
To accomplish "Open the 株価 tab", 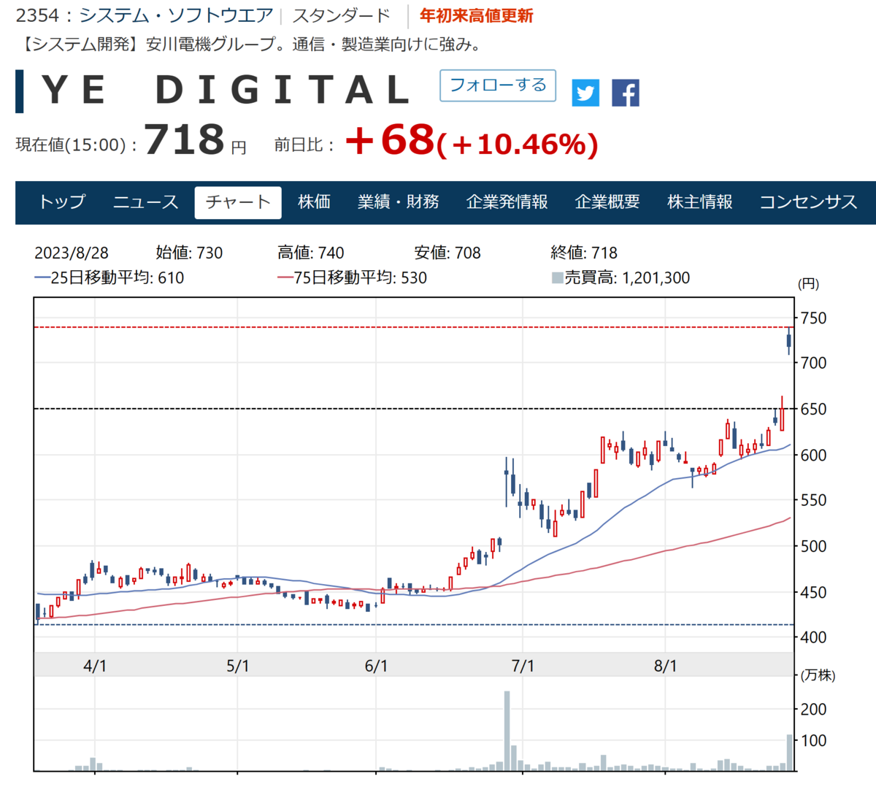I will pyautogui.click(x=315, y=202).
